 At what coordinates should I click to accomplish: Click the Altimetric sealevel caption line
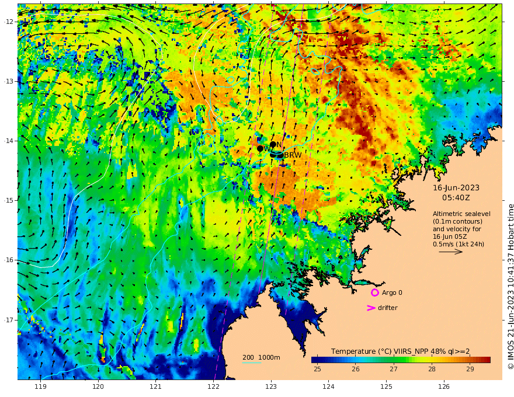461,214
